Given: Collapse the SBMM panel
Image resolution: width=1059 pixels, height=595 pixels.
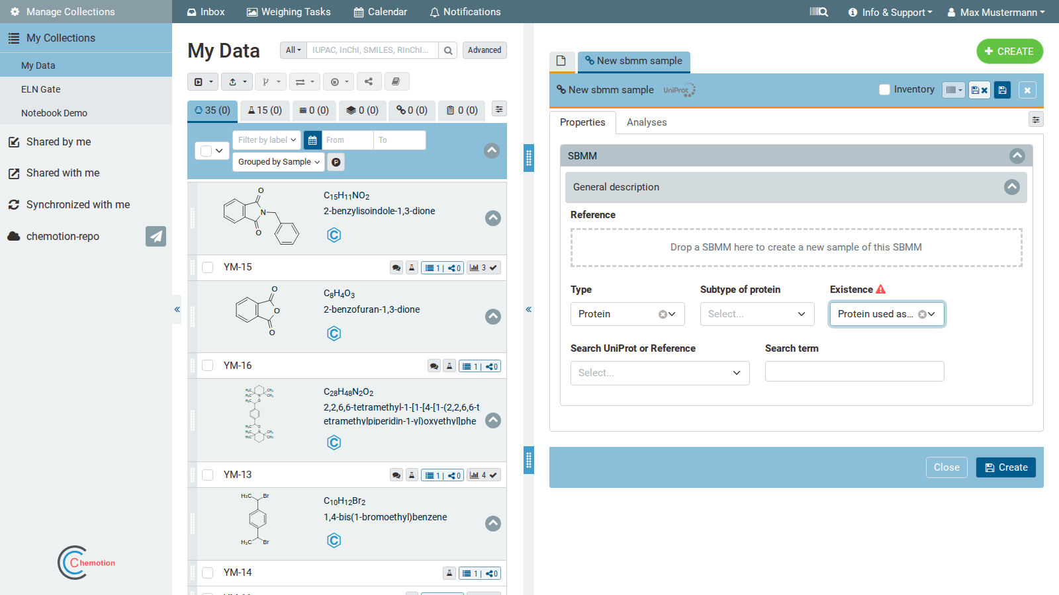Looking at the screenshot, I should click(x=1017, y=156).
